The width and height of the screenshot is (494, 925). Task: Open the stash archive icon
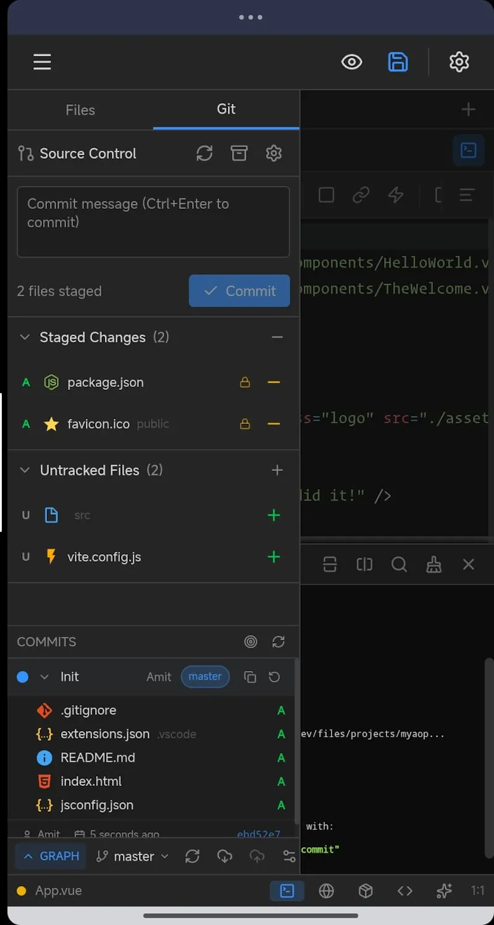tap(239, 153)
